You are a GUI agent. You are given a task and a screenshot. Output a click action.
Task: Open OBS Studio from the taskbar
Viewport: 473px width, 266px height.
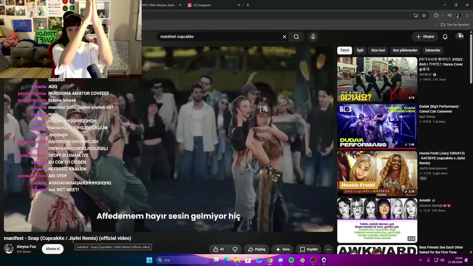[x=313, y=260]
